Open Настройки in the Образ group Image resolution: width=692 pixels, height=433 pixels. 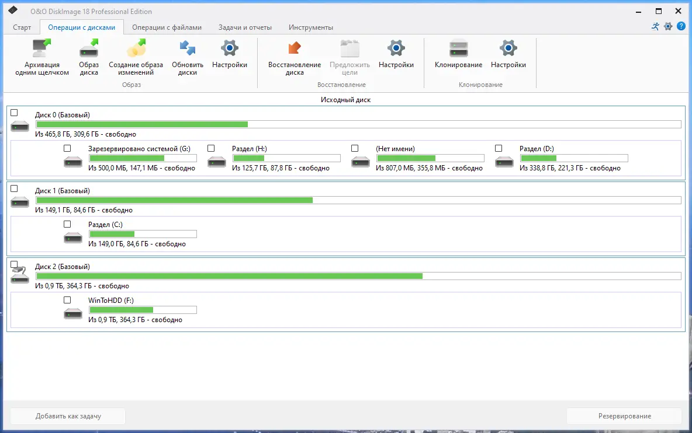click(230, 54)
